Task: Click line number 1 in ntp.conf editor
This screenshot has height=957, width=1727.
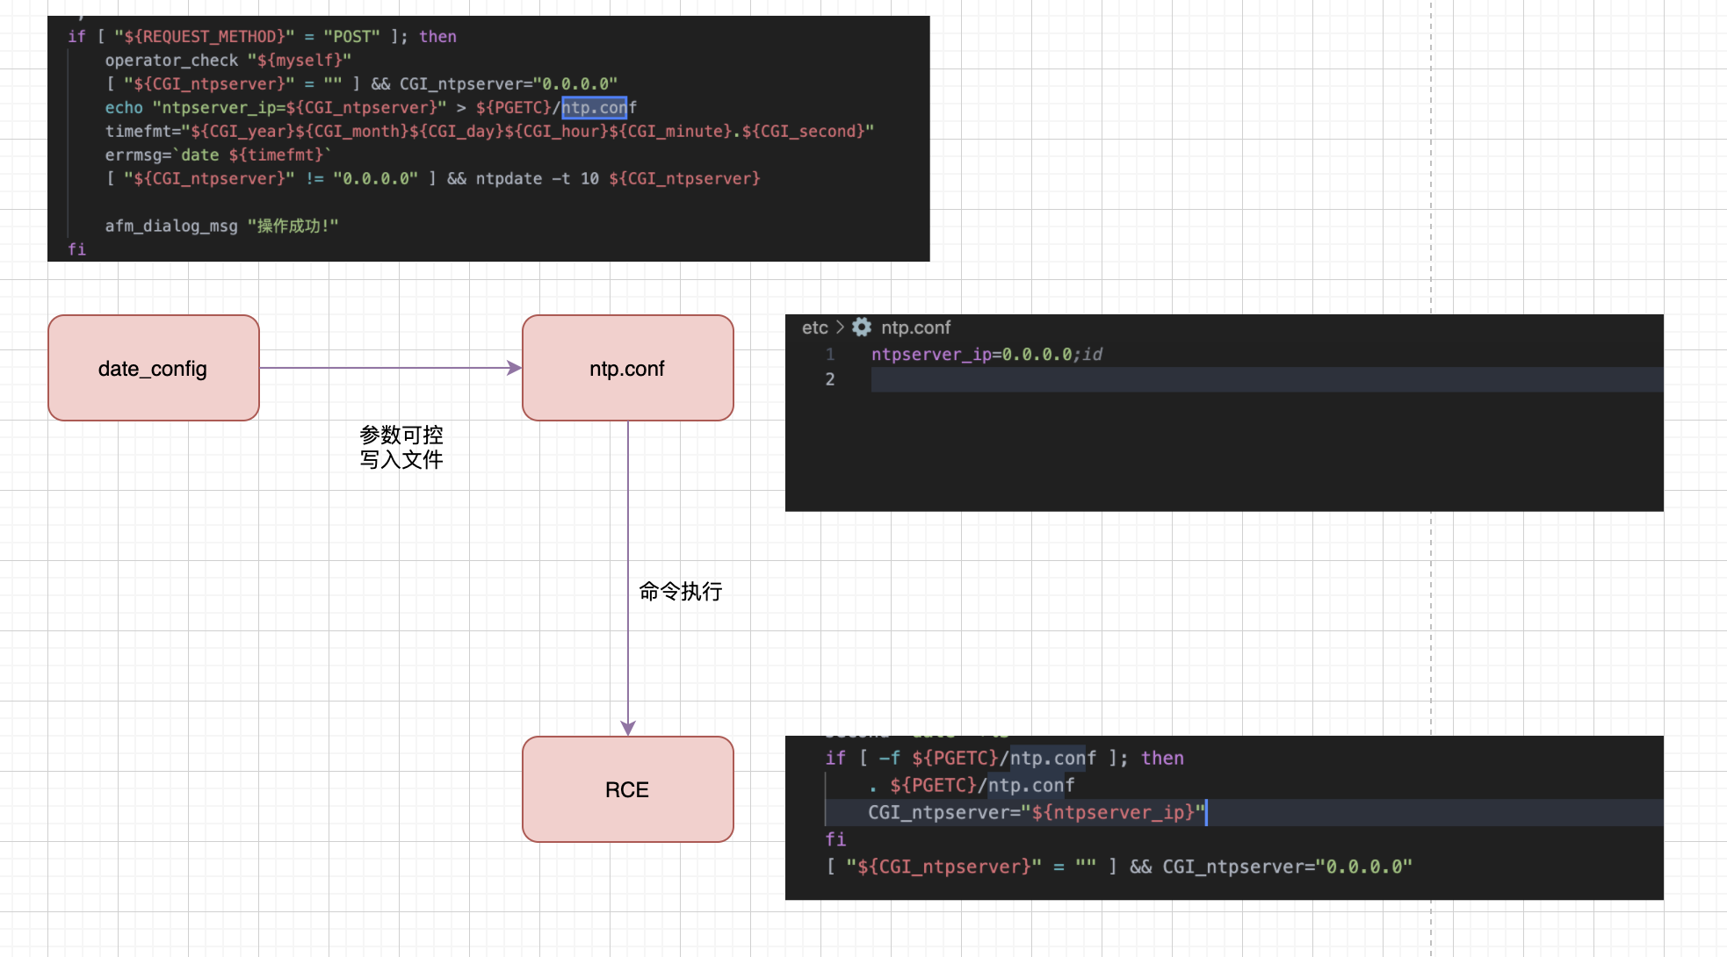Action: pyautogui.click(x=830, y=355)
